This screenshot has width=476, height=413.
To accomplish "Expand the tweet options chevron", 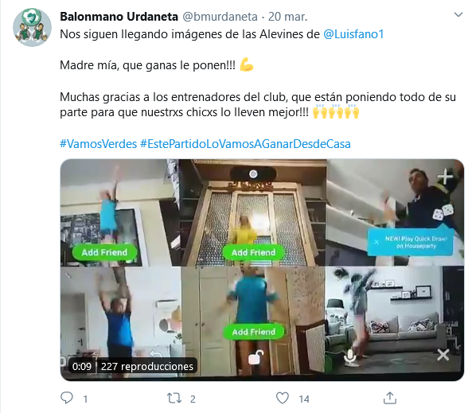I will [458, 14].
